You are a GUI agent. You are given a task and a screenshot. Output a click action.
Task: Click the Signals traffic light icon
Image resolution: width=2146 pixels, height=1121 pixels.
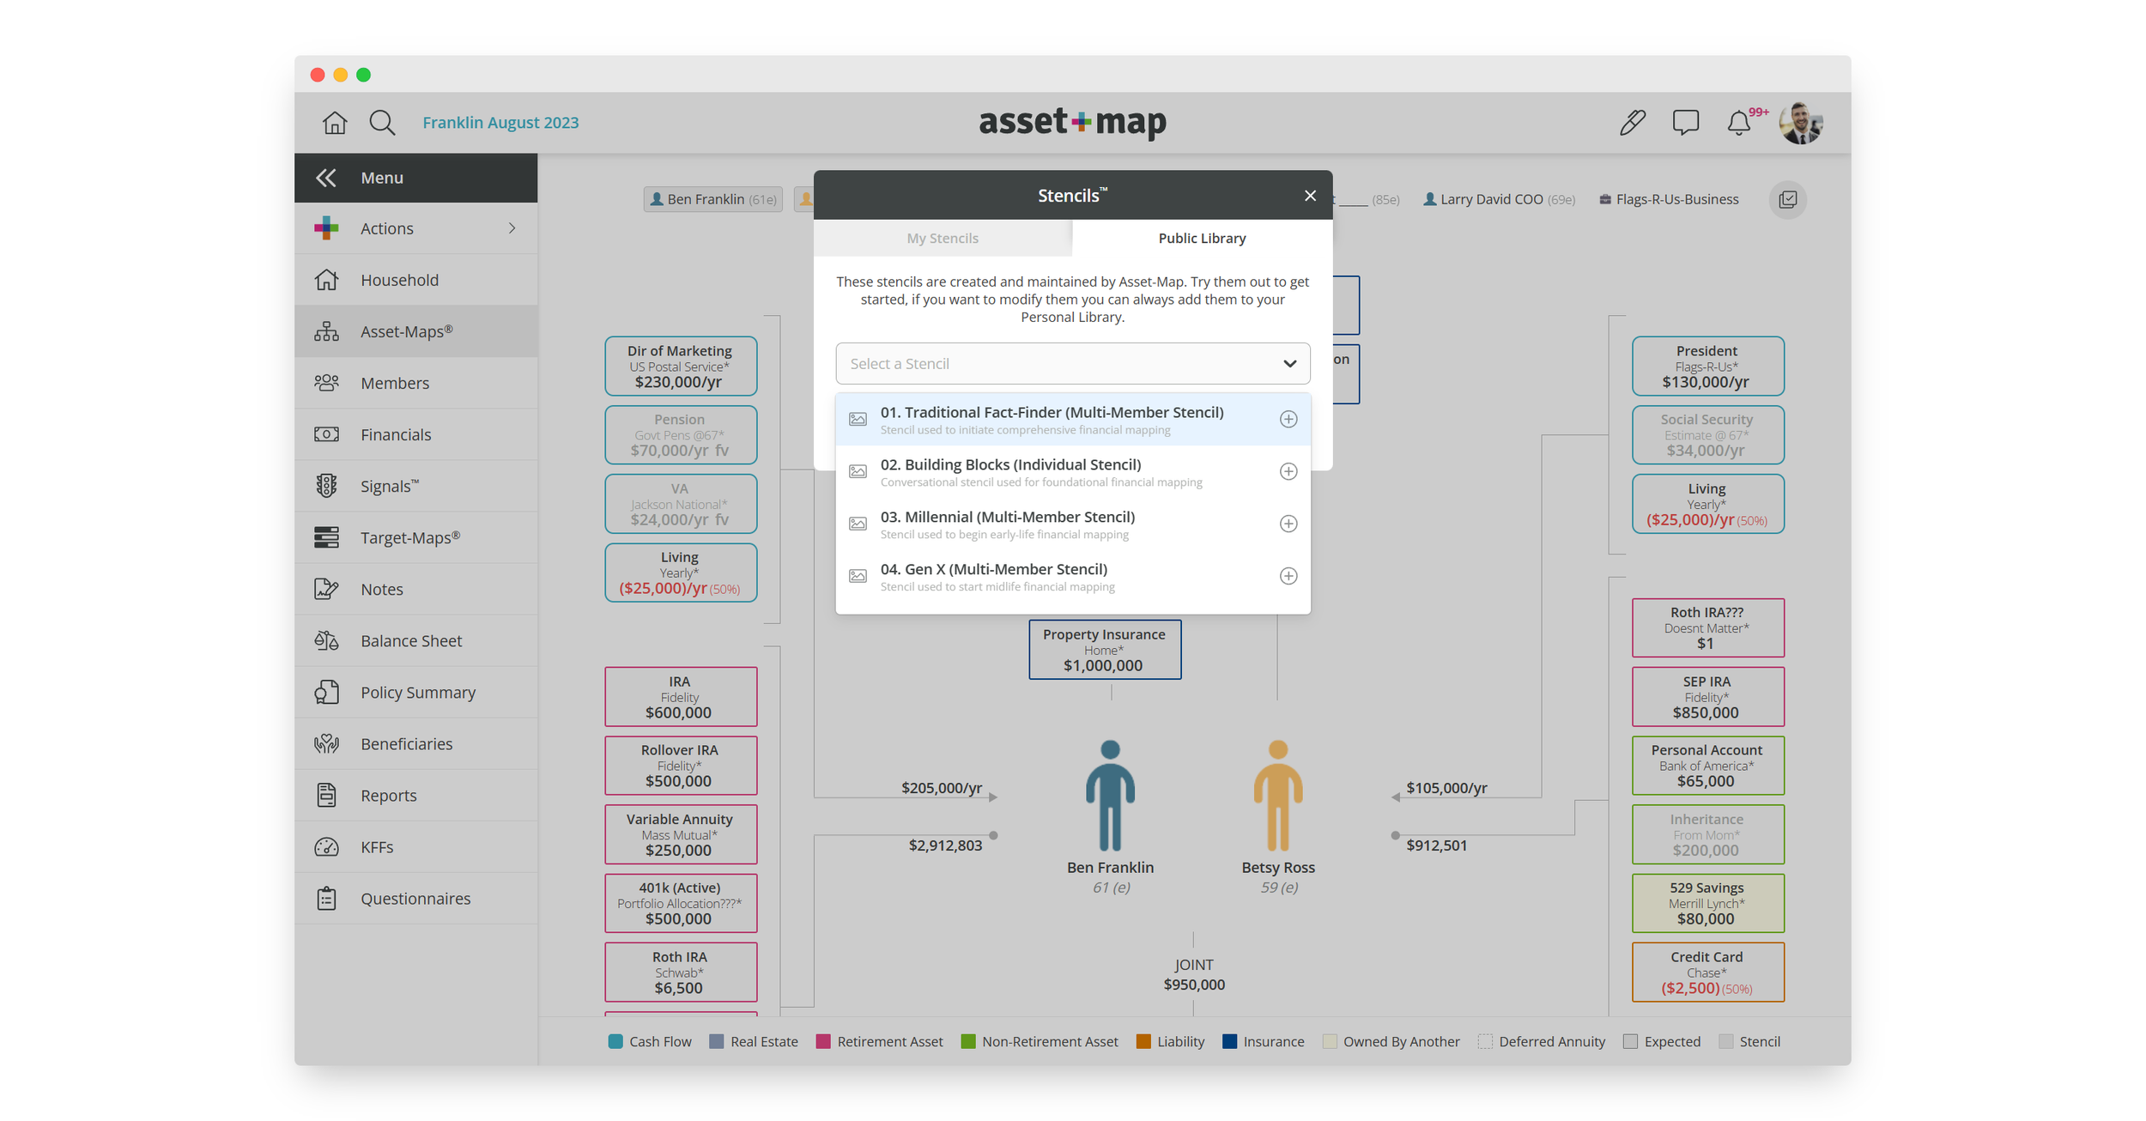tap(326, 486)
